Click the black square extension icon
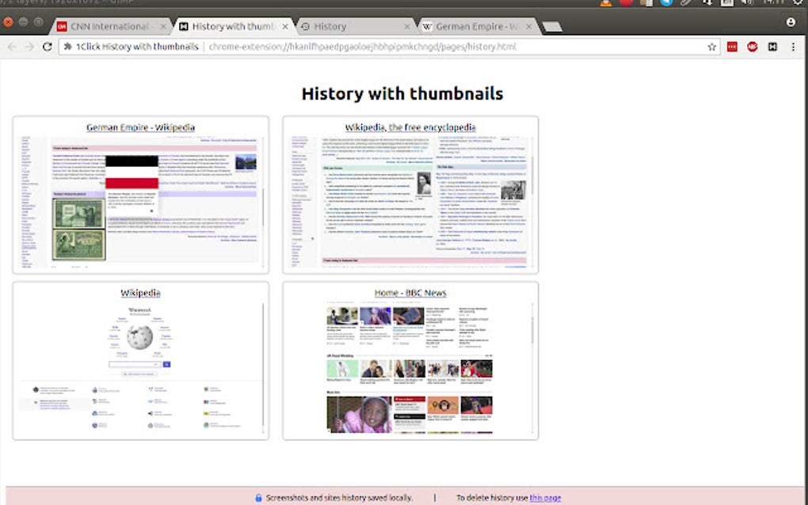The width and height of the screenshot is (808, 505). 772,47
